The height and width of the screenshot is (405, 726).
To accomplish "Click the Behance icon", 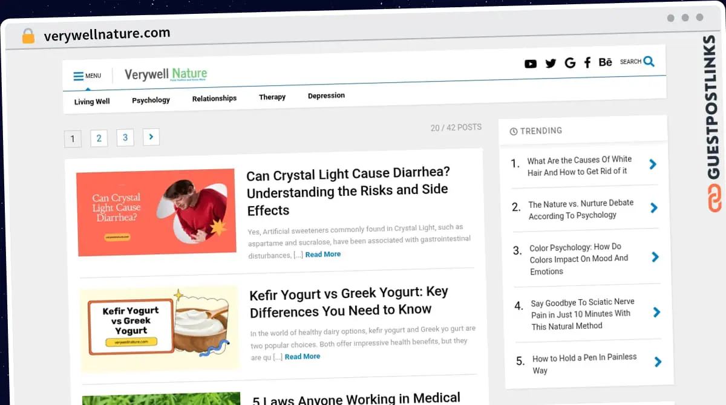I will pyautogui.click(x=605, y=62).
